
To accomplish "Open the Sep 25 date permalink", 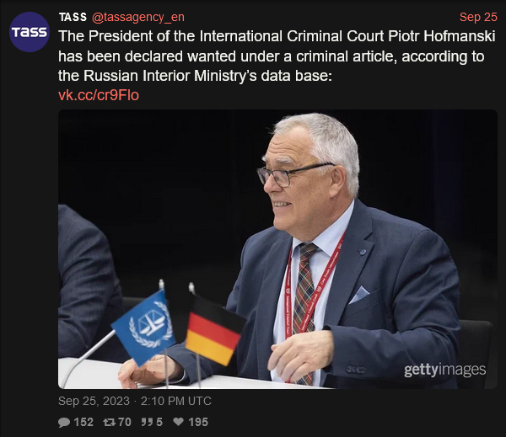I will click(478, 17).
